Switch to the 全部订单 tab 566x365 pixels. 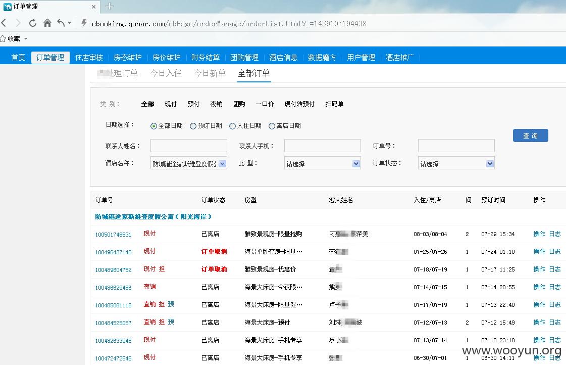pos(254,73)
